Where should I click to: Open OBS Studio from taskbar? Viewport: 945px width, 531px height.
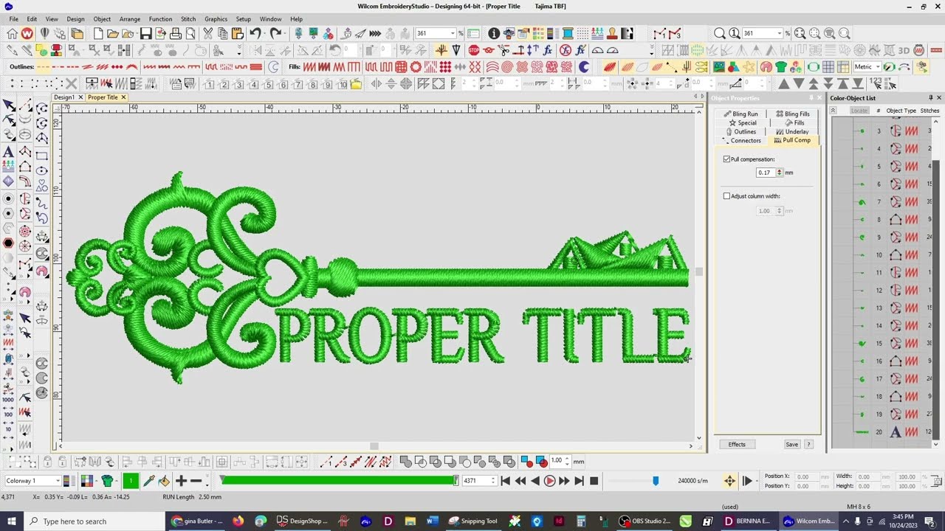646,521
